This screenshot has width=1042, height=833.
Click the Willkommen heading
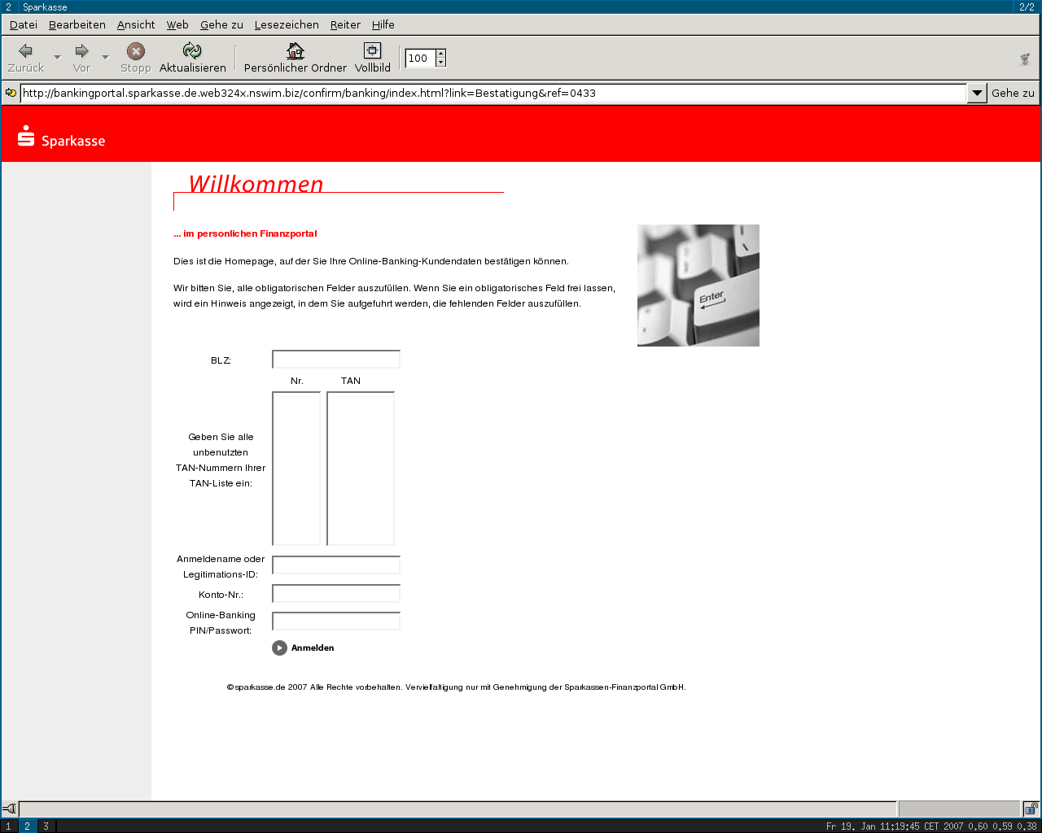(x=256, y=184)
